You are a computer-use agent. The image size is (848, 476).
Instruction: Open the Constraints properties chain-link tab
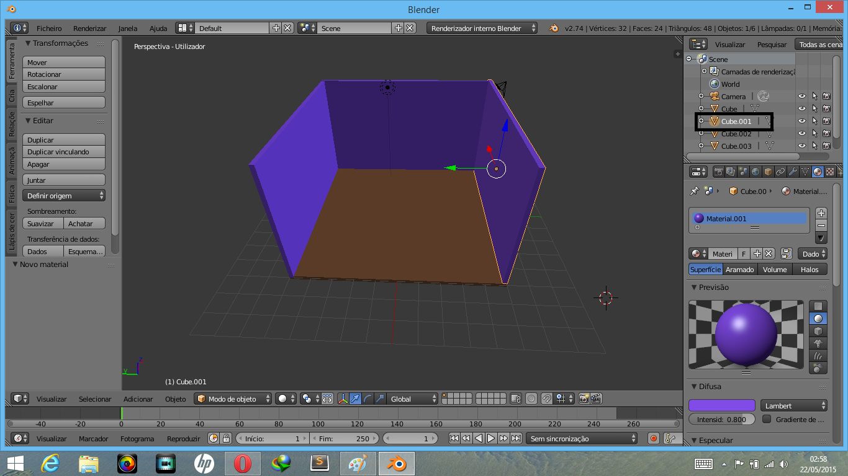(780, 172)
